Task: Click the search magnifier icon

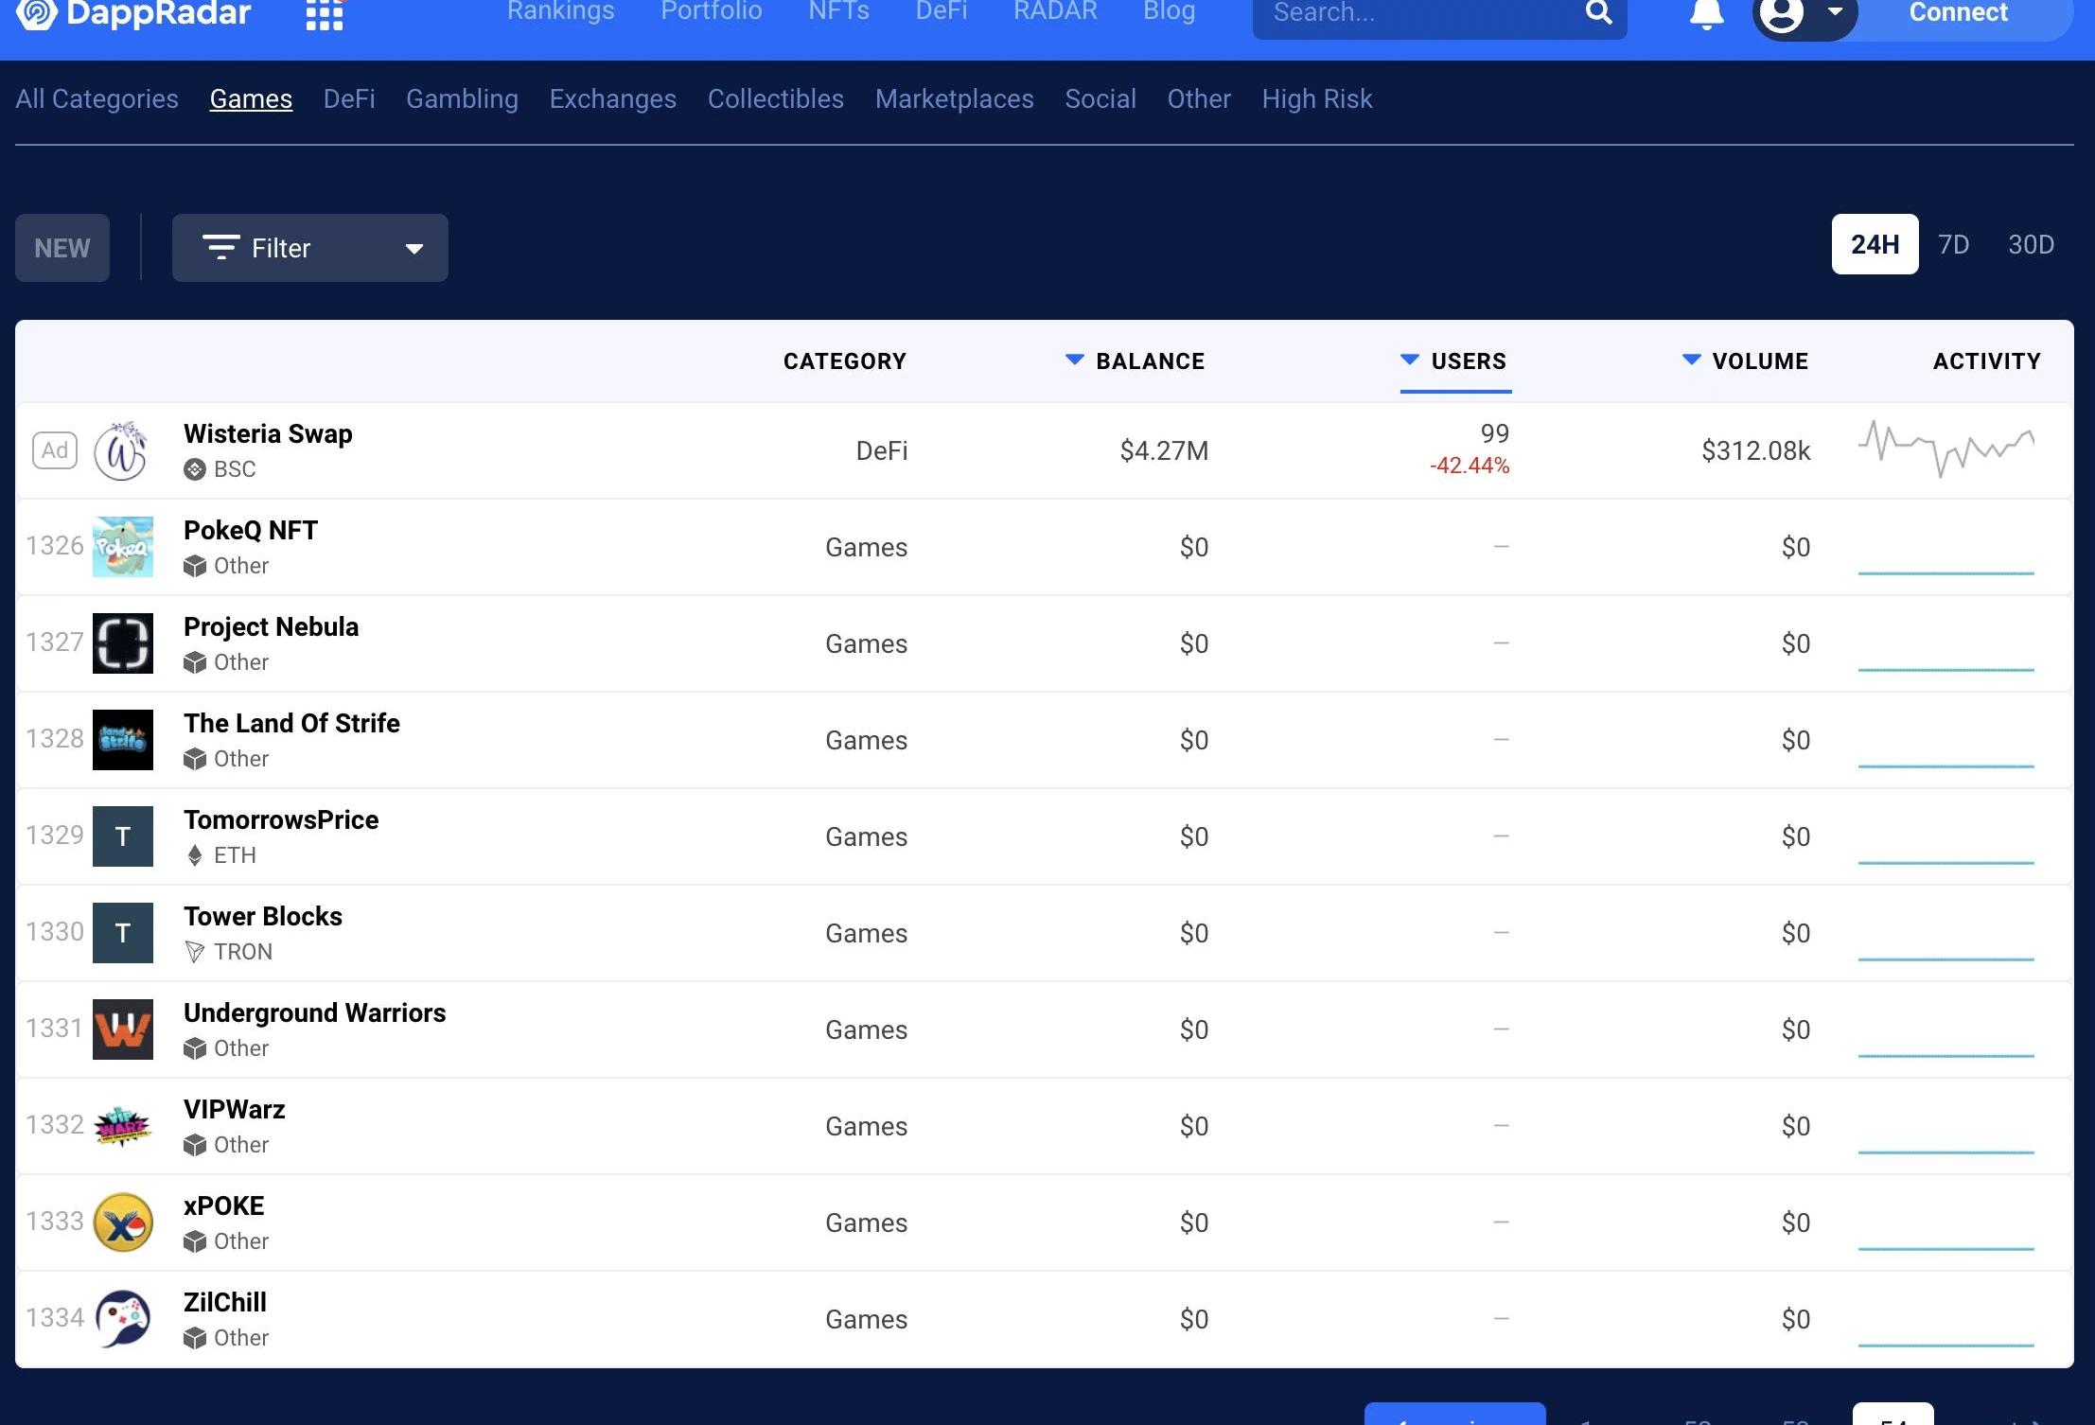Action: point(1598,12)
